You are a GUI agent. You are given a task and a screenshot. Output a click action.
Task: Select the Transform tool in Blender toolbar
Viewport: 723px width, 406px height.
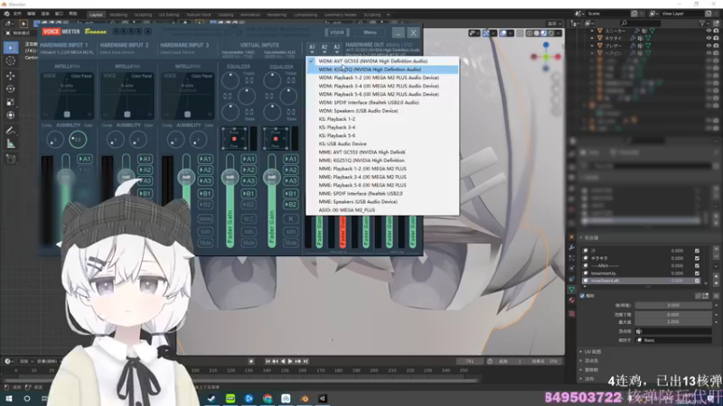tap(11, 115)
